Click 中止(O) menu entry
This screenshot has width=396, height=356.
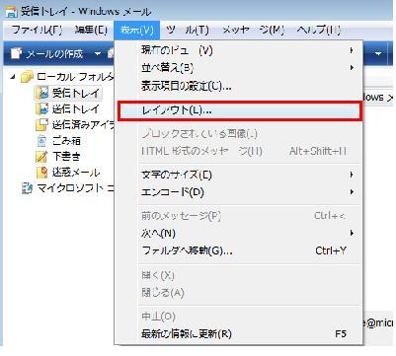[239, 317]
